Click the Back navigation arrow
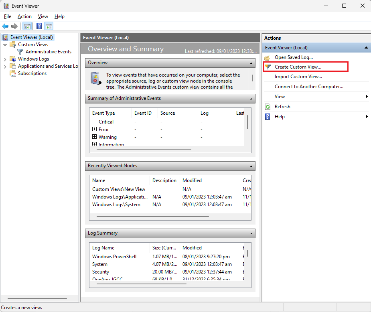This screenshot has width=371, height=312. (x=5, y=26)
